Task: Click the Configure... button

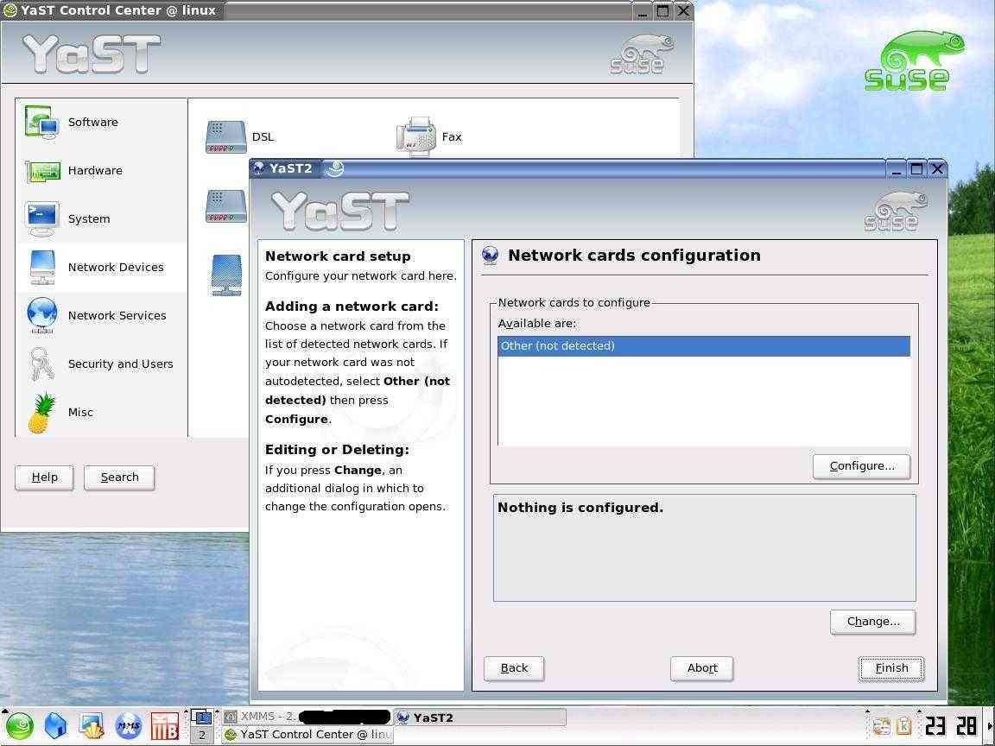Action: [862, 466]
